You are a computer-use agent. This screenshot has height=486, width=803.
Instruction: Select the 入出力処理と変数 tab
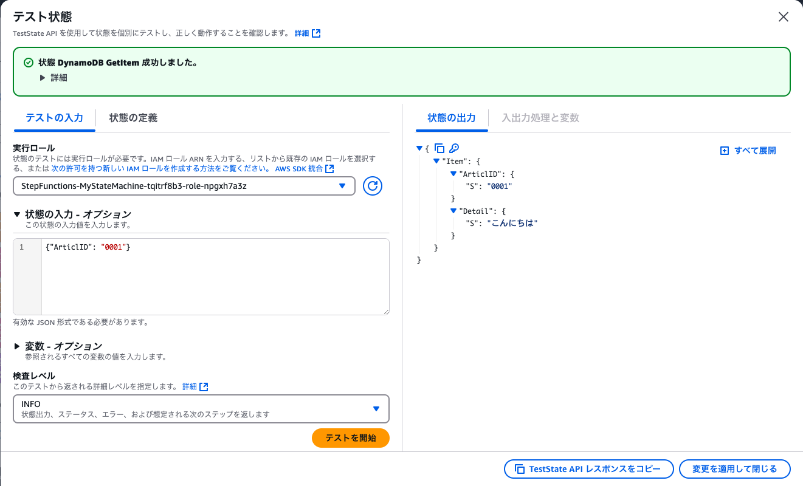540,117
